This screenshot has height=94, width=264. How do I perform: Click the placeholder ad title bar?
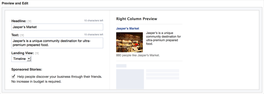pos(121,66)
